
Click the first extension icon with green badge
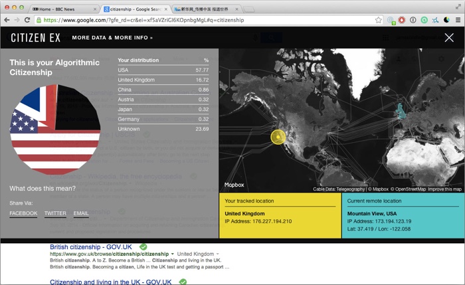tap(391, 21)
